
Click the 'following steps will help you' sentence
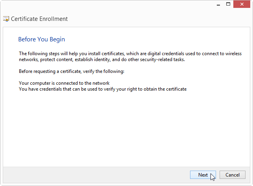click(x=130, y=54)
